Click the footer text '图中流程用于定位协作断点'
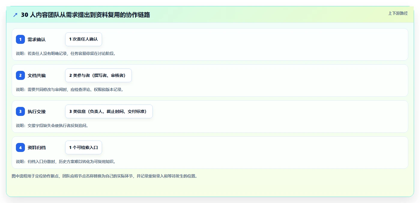This screenshot has height=203, width=420. [x=104, y=176]
